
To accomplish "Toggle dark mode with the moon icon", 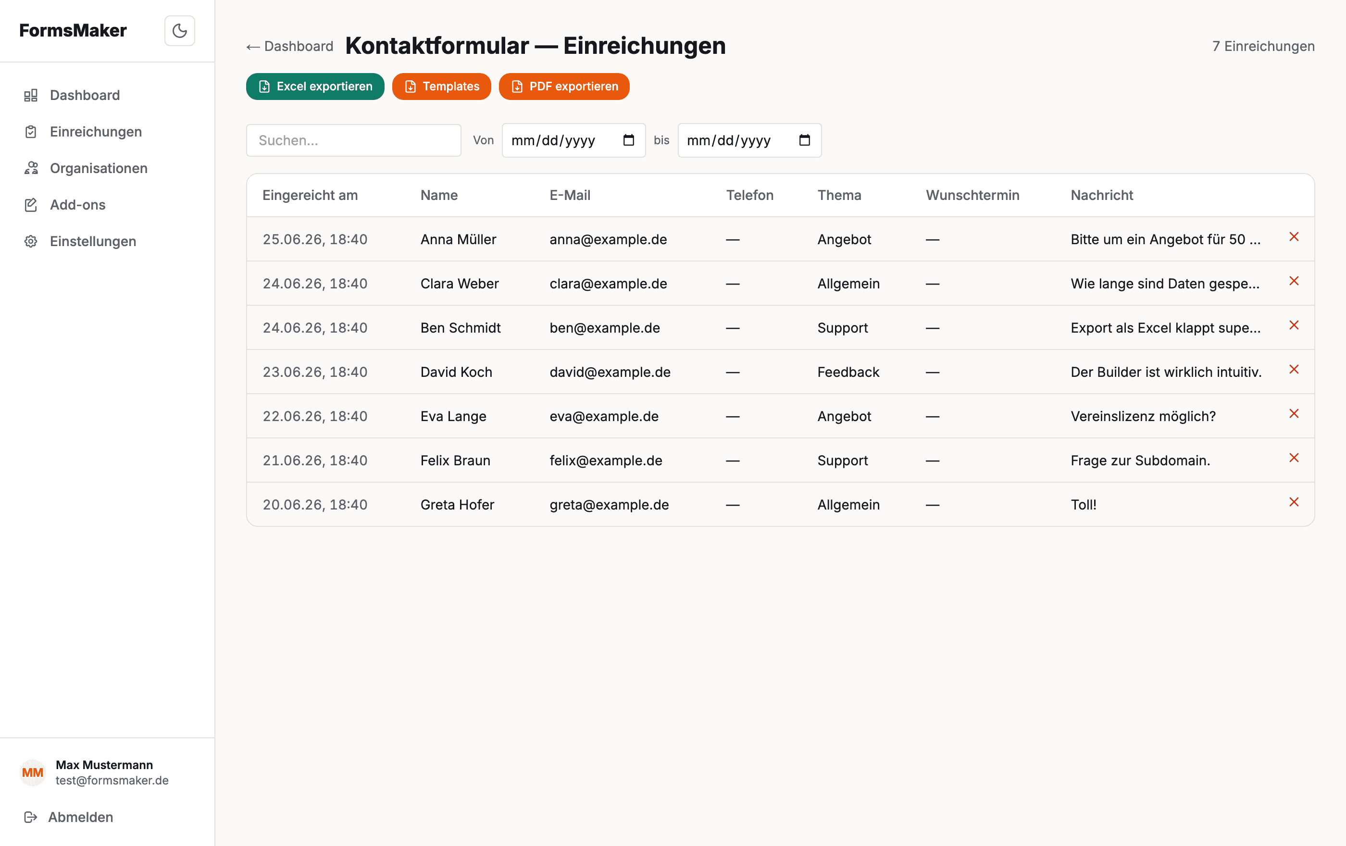I will click(179, 30).
